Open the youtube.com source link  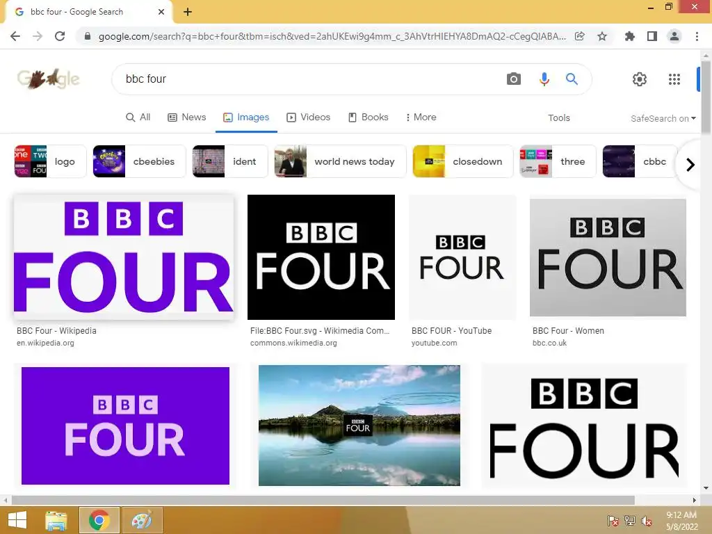click(x=434, y=343)
